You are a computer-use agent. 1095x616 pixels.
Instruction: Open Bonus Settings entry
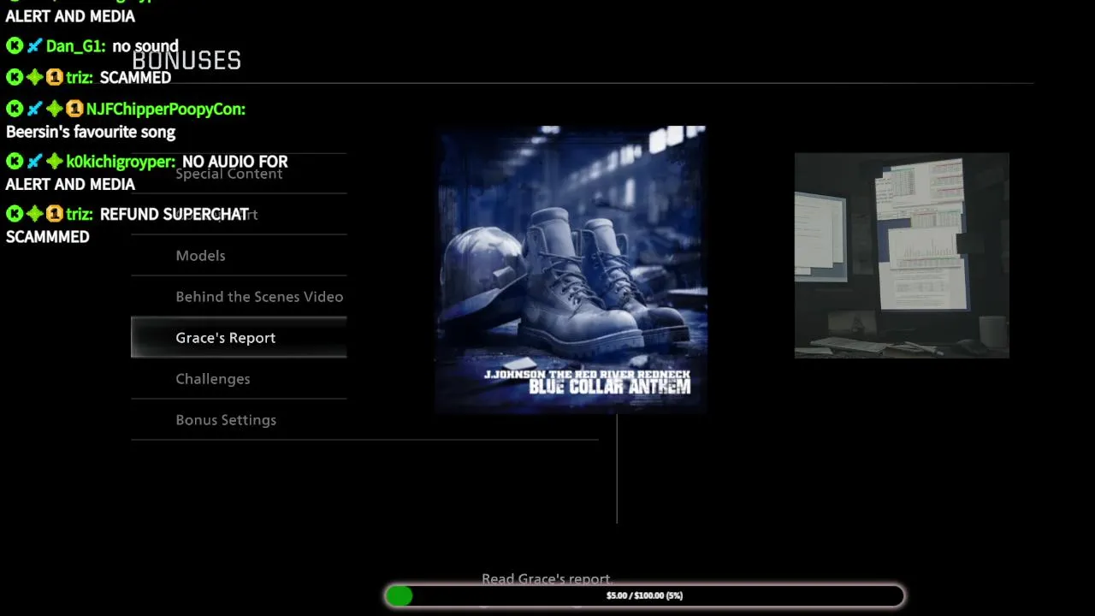click(239, 420)
